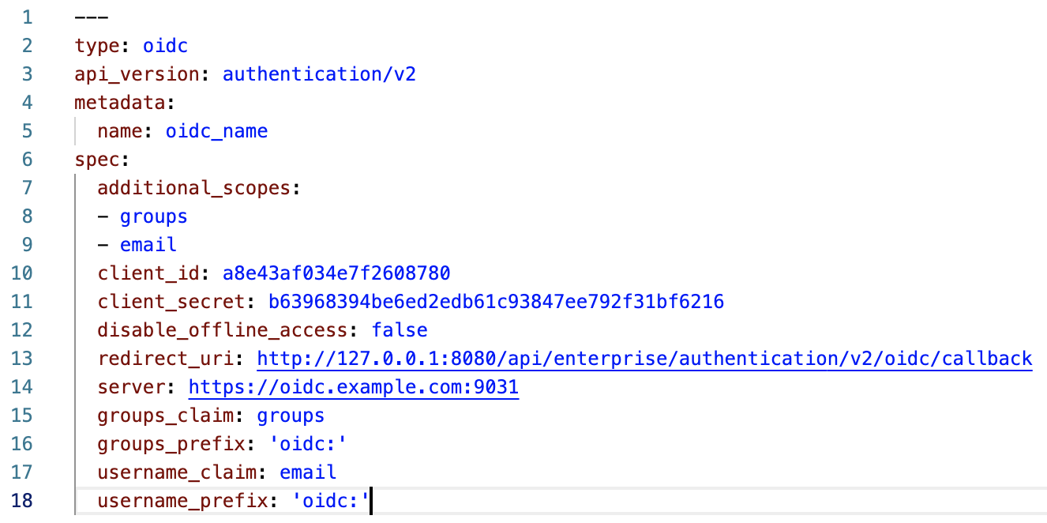Click the groups_prefix 'oidc:' value
This screenshot has height=523, width=1047.
[308, 444]
